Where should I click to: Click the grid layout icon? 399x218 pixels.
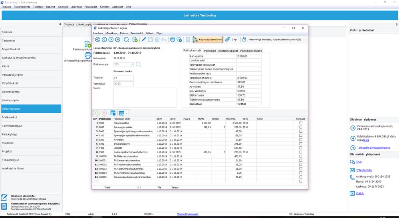(122, 113)
